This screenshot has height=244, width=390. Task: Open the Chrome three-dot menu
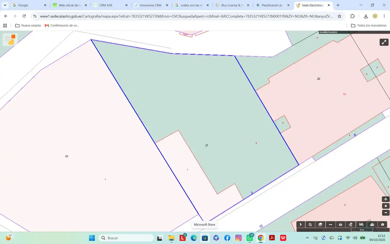coord(384,16)
